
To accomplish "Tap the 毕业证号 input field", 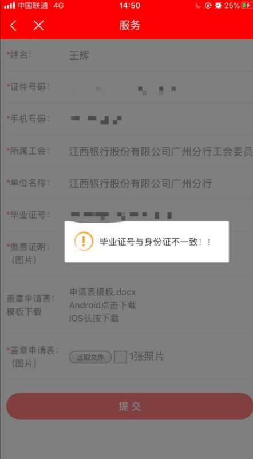I will tap(126, 215).
